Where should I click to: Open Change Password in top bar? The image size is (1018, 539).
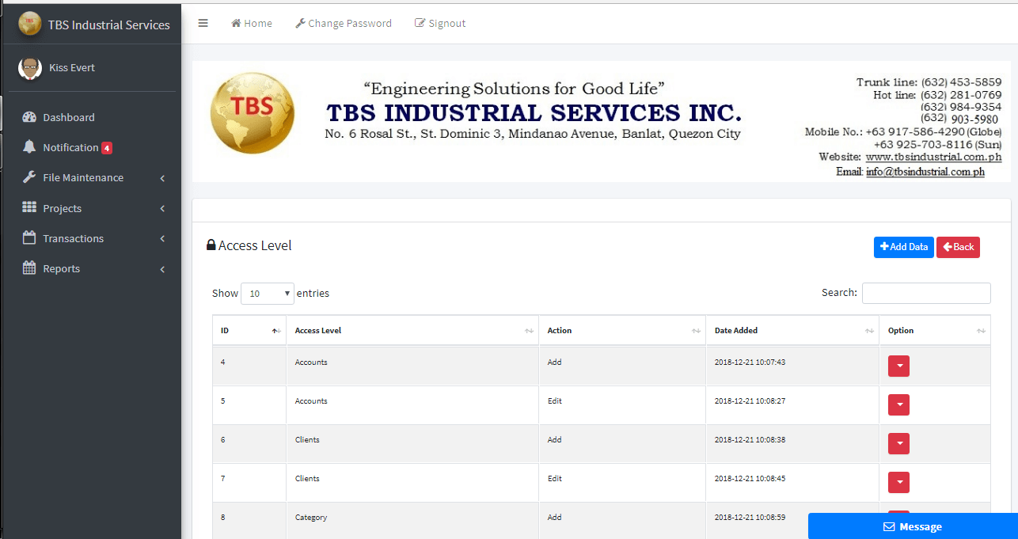coord(344,23)
